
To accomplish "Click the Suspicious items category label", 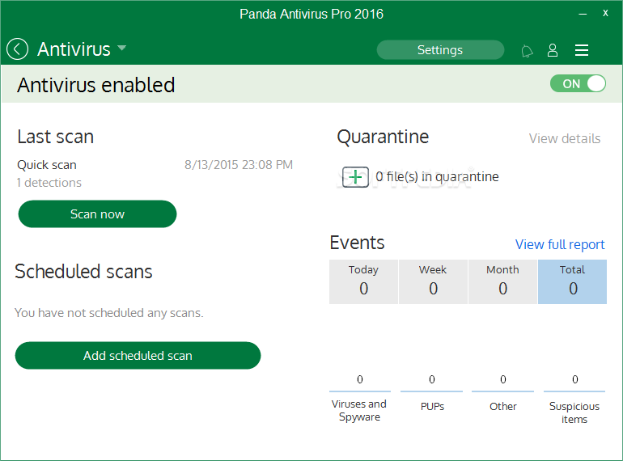I will tap(574, 412).
